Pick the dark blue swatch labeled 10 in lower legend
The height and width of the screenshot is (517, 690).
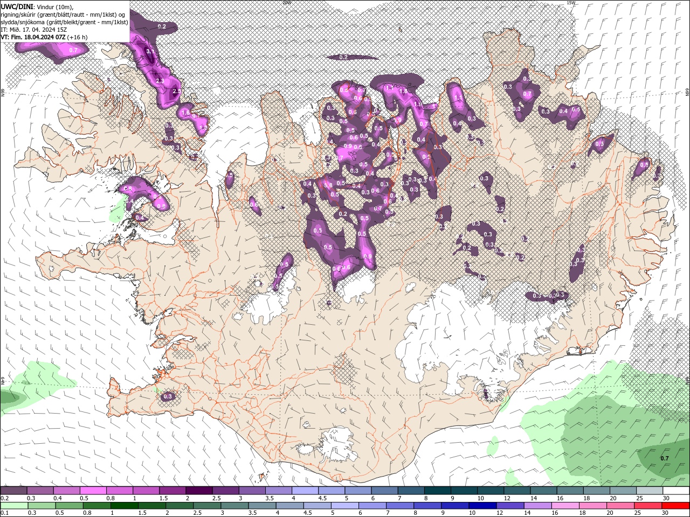pyautogui.click(x=481, y=506)
